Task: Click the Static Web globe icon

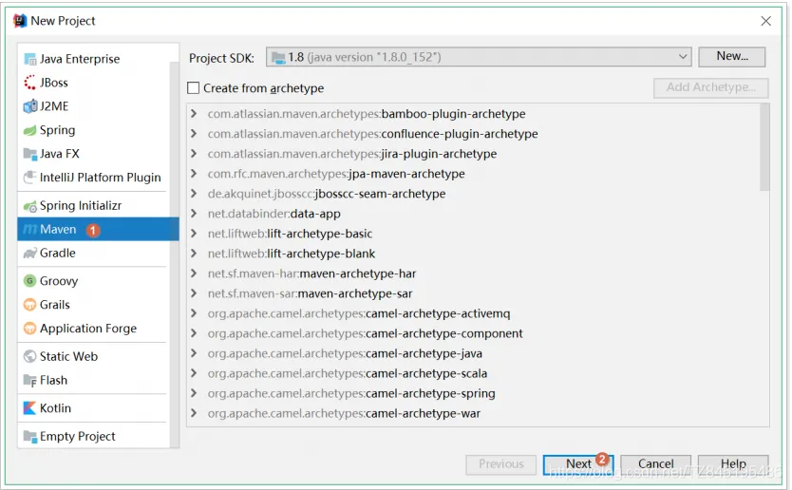Action: tap(30, 357)
